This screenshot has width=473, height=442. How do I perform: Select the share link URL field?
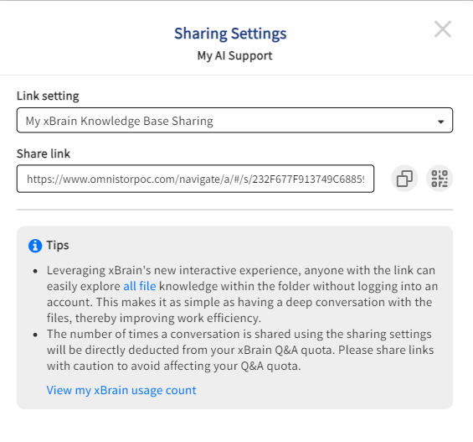pos(195,179)
